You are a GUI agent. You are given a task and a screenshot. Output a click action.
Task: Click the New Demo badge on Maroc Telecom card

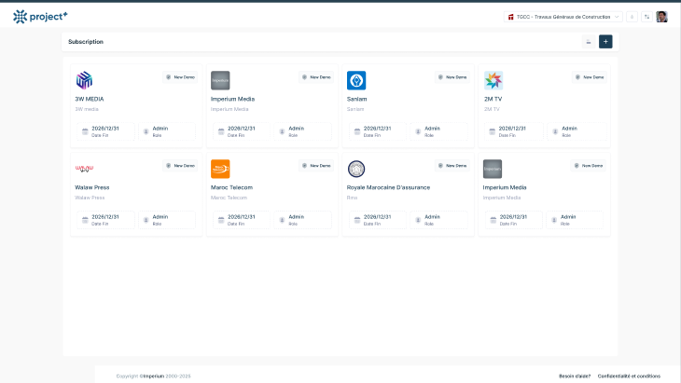(316, 166)
